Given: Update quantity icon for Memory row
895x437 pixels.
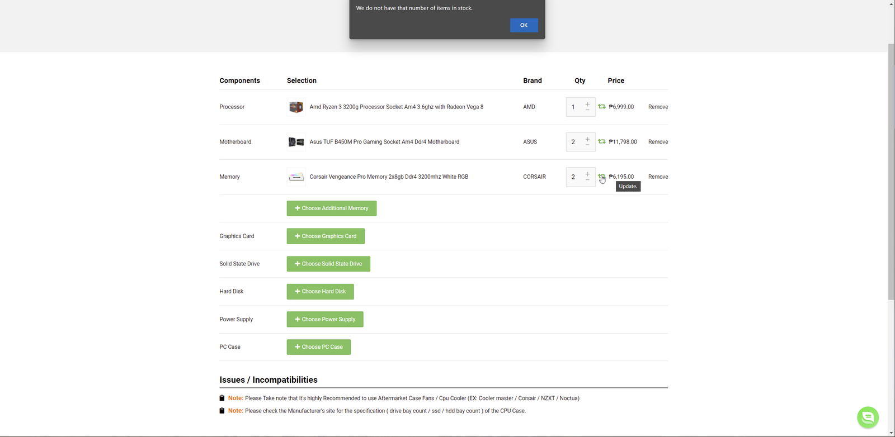Looking at the screenshot, I should coord(601,177).
